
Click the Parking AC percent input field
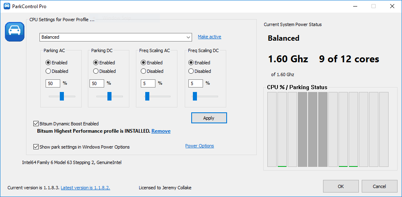53,83
